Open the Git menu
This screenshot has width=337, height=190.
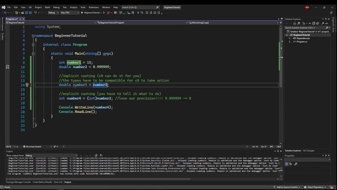[x=30, y=7]
